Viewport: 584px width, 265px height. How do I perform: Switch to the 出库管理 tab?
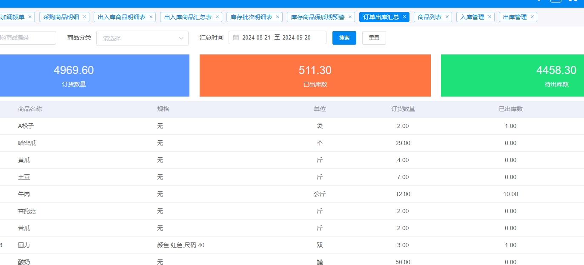515,17
